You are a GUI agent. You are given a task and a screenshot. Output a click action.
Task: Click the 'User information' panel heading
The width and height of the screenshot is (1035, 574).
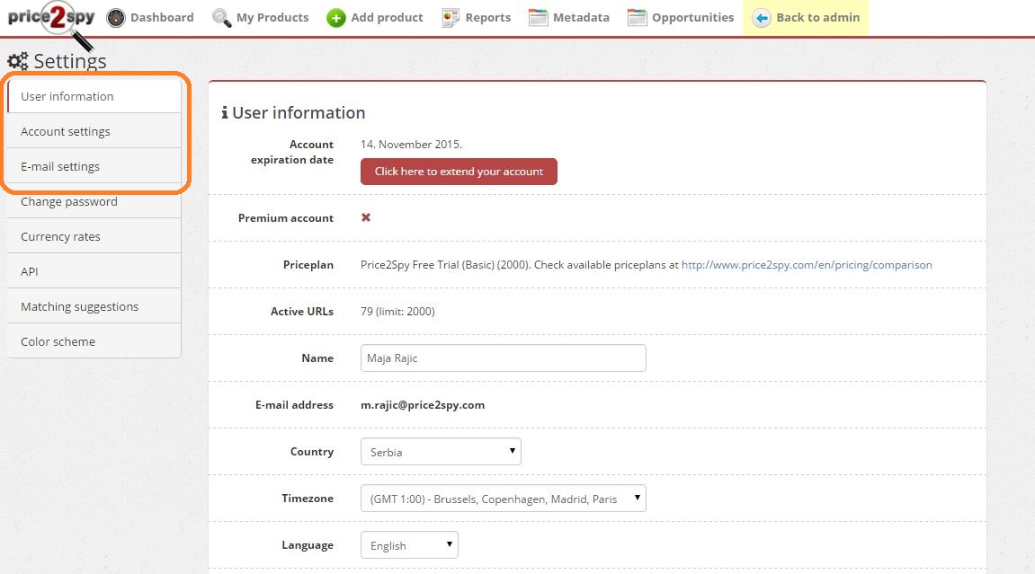(x=299, y=112)
